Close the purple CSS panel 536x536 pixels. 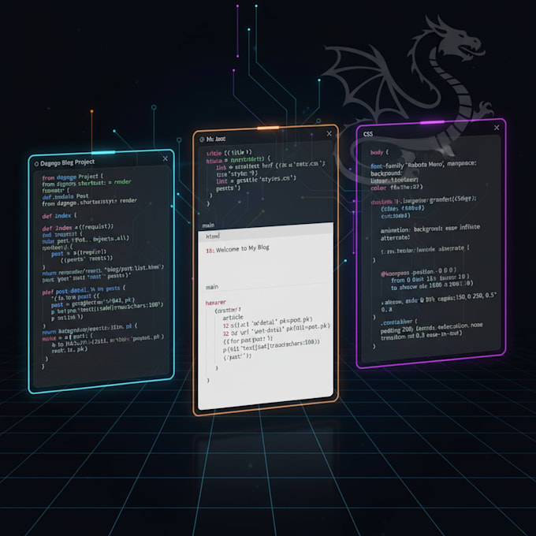click(x=497, y=128)
